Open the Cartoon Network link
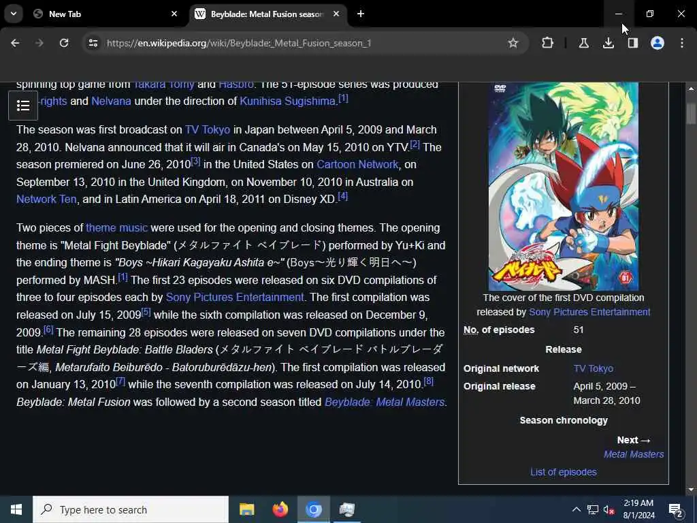 (x=357, y=164)
